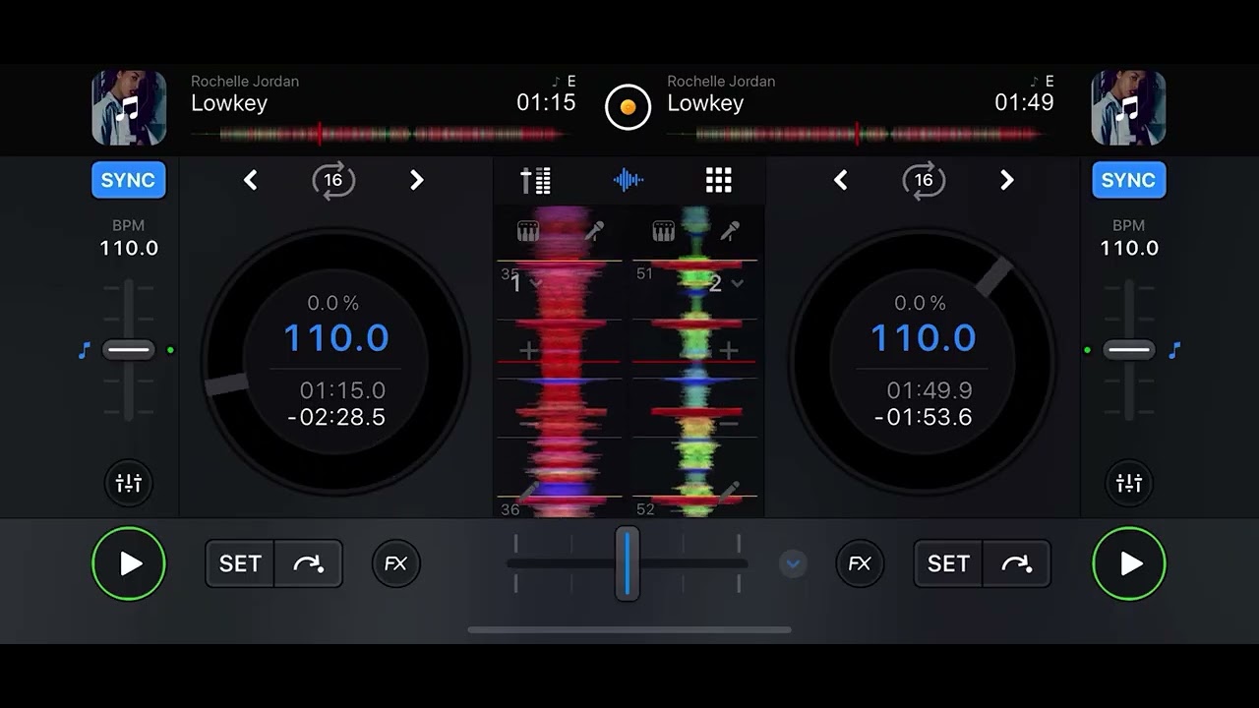Open FX panel for left deck
Screen dimensions: 1259x708
396,563
